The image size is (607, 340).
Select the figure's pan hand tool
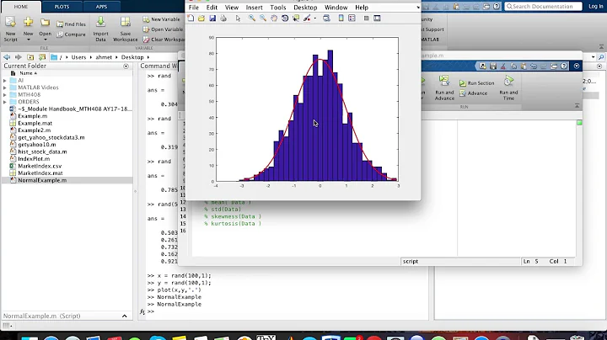pyautogui.click(x=274, y=18)
